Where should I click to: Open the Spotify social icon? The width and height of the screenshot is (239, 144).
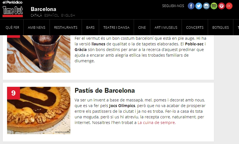[214, 6]
